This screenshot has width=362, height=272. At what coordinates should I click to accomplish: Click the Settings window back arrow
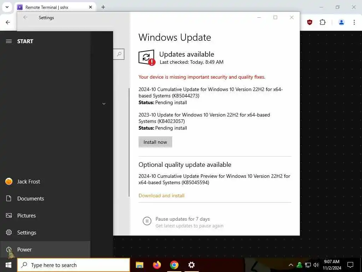[x=25, y=17]
